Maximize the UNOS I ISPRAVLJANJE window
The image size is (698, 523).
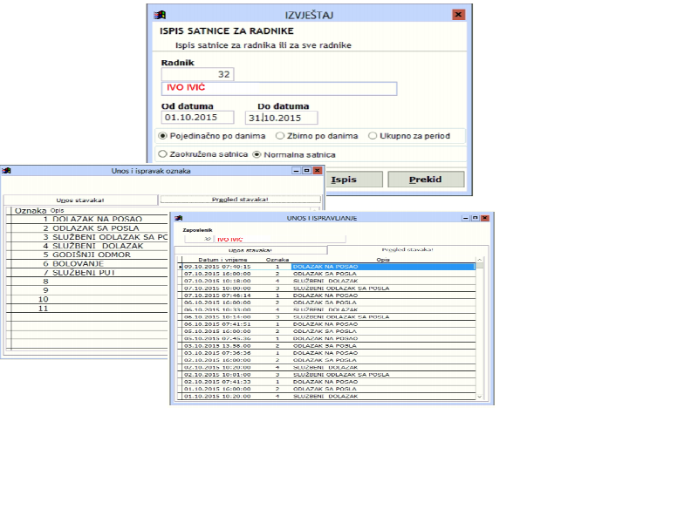click(x=476, y=217)
